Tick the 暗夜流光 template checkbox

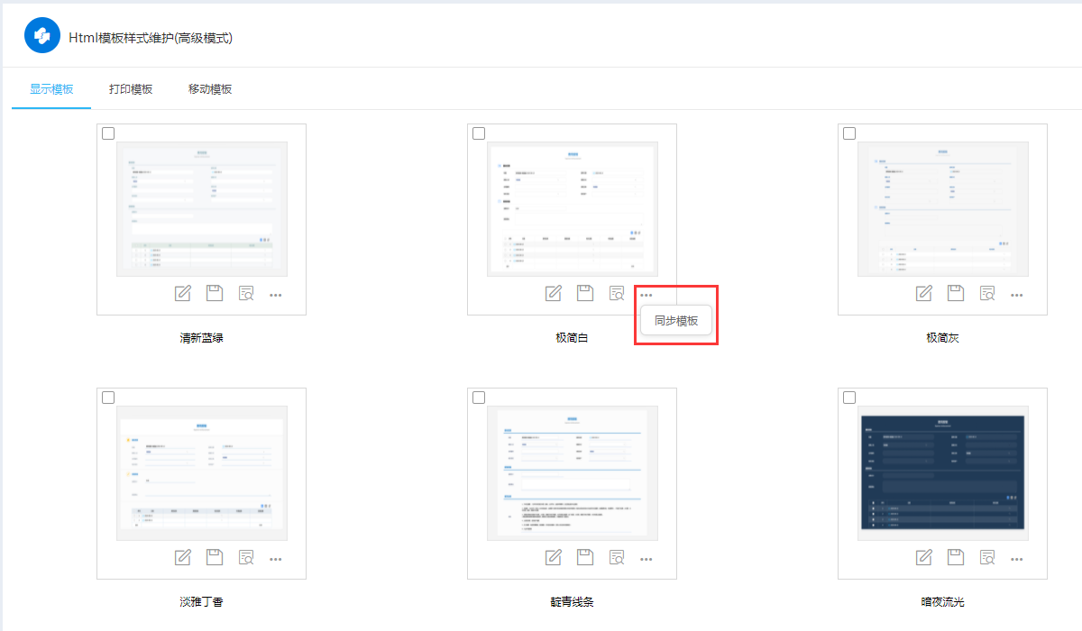[849, 398]
